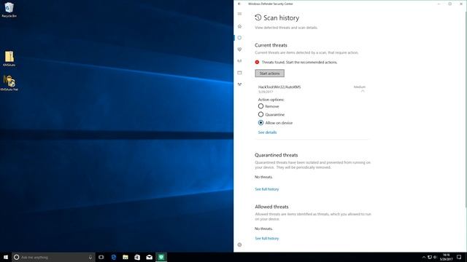Open the Windows Start menu
467x262 pixels.
[x=6, y=257]
